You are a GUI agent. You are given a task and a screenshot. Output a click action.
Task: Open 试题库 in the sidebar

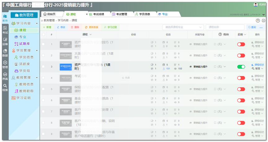point(22,44)
